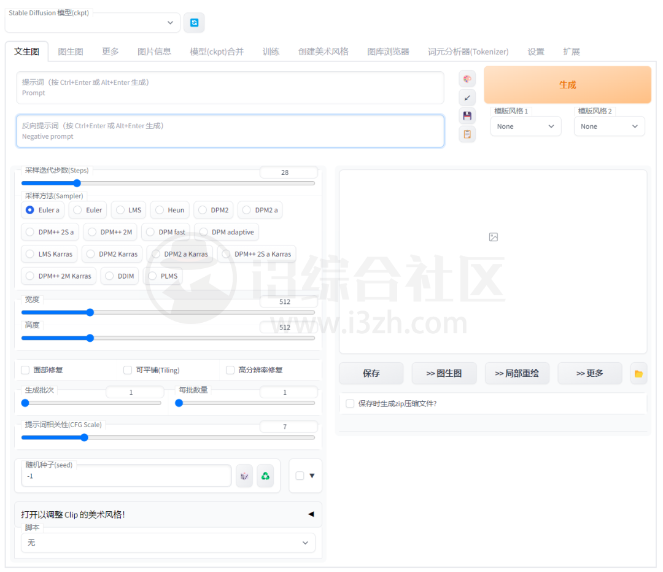This screenshot has width=663, height=572.
Task: Pick the DPM++ 2M Karras sampler
Action: pos(58,276)
